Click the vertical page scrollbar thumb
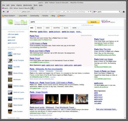The image size is (128, 121). pyautogui.click(x=125, y=40)
